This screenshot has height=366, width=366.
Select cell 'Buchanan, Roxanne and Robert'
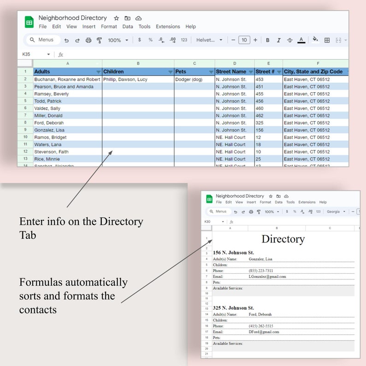[67, 79]
